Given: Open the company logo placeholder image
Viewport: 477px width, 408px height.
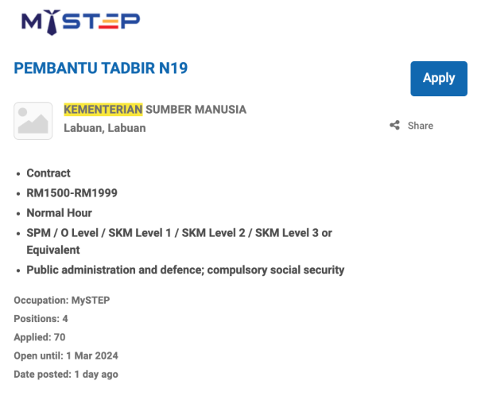Looking at the screenshot, I should [x=33, y=121].
